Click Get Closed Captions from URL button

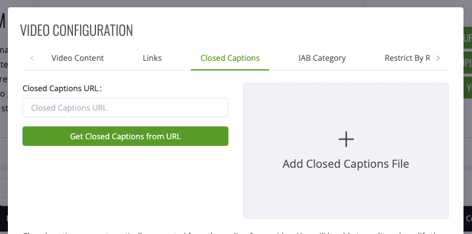(x=125, y=136)
